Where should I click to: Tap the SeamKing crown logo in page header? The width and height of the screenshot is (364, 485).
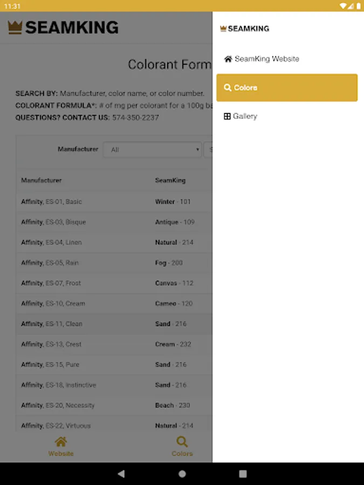tap(15, 27)
